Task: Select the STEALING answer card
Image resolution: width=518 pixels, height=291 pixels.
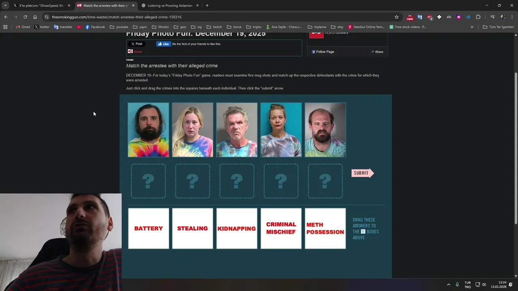Action: tap(193, 228)
